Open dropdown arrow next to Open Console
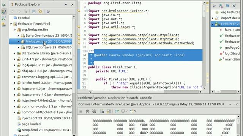243x136 pixels. tap(135, 111)
